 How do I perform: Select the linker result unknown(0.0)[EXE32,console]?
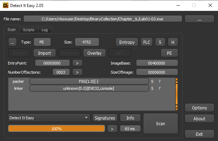[x=89, y=88]
